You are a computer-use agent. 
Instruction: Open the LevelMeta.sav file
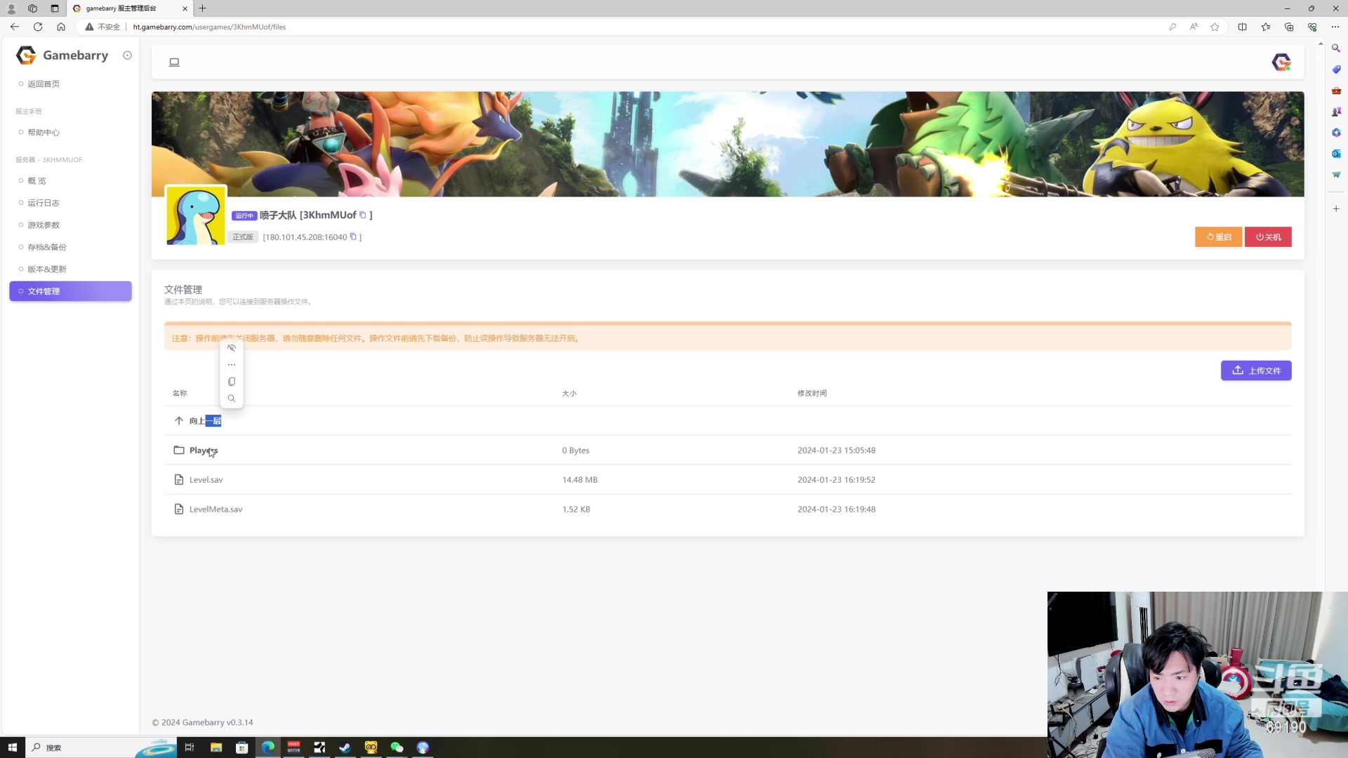pyautogui.click(x=216, y=510)
